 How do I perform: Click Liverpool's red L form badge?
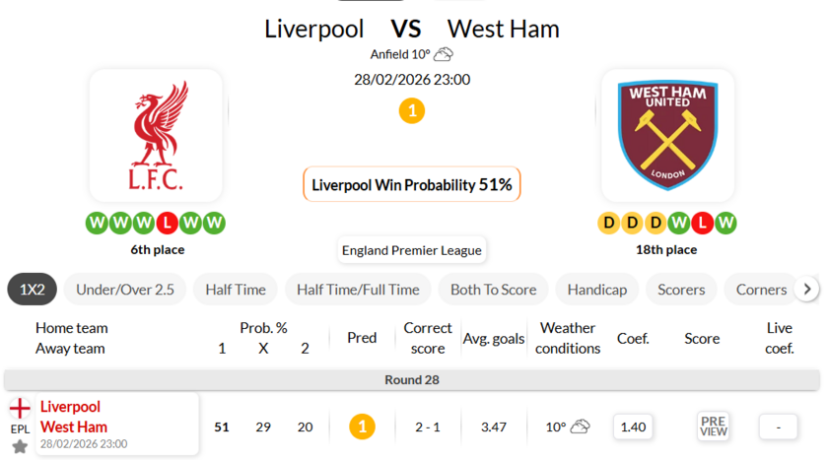coord(168,223)
